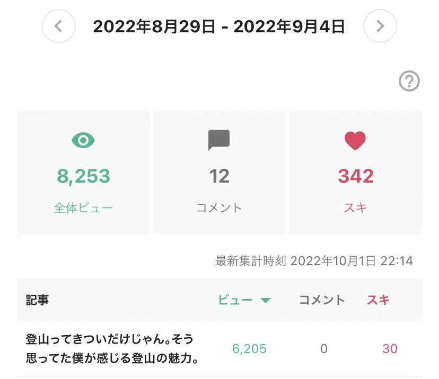Click the article's comment count 0
Screen dimensions: 439x379
click(324, 349)
